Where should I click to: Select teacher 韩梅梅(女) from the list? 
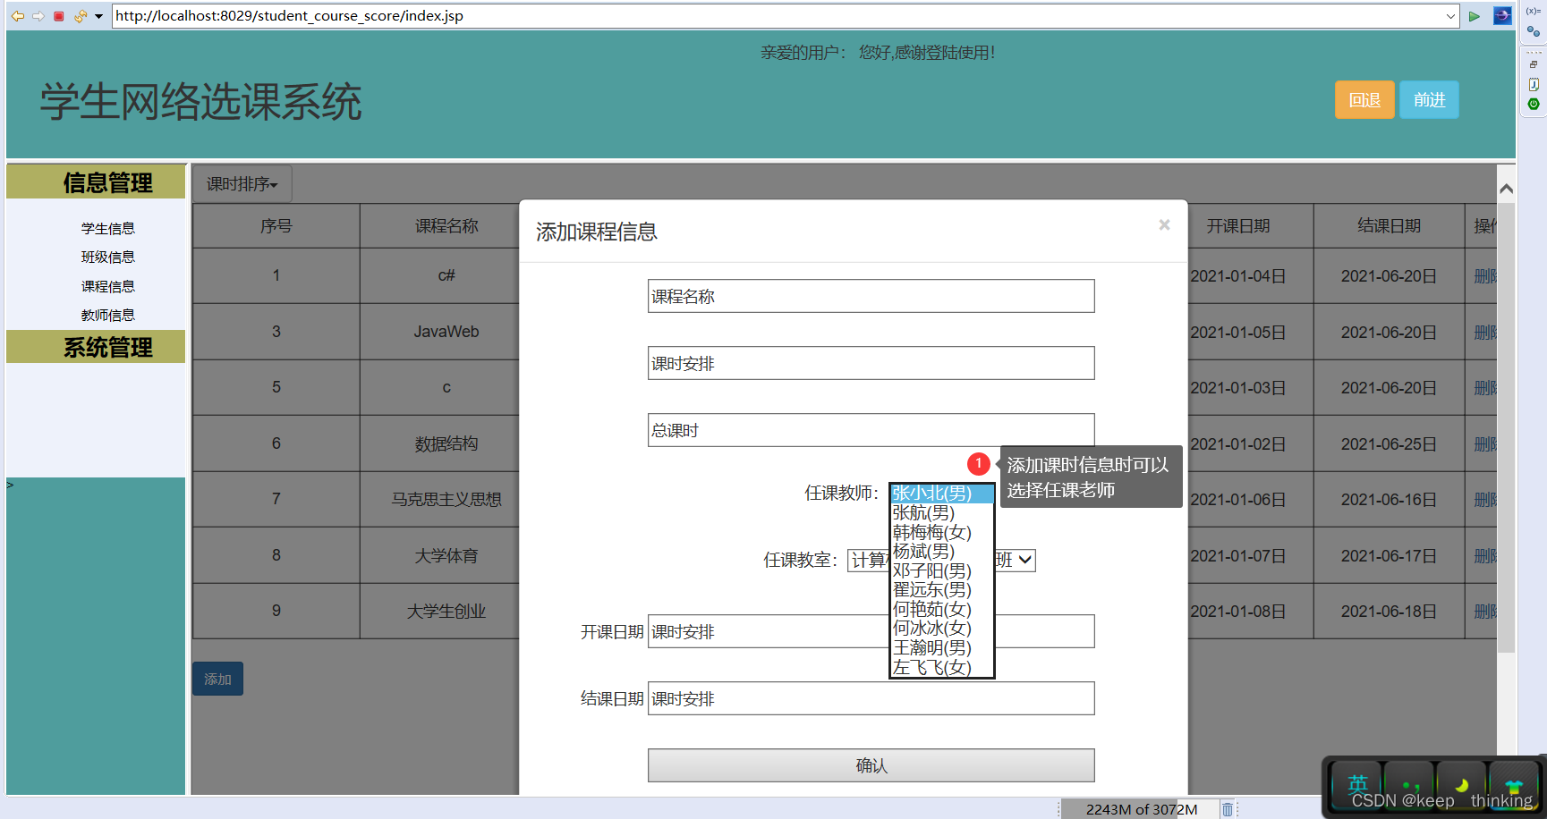pyautogui.click(x=941, y=532)
